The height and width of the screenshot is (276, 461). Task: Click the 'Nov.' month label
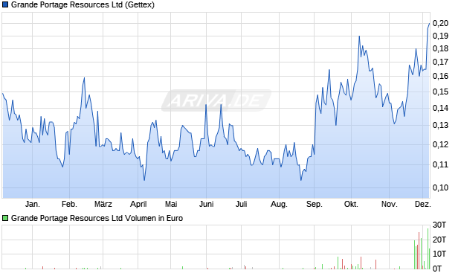coord(390,204)
